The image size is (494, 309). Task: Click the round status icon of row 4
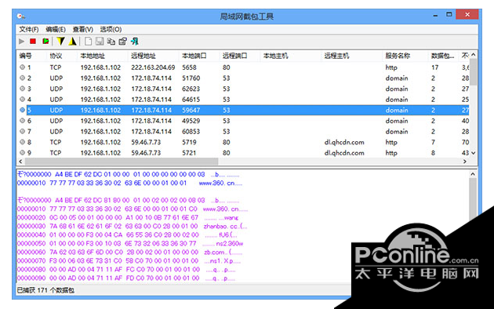(22, 100)
